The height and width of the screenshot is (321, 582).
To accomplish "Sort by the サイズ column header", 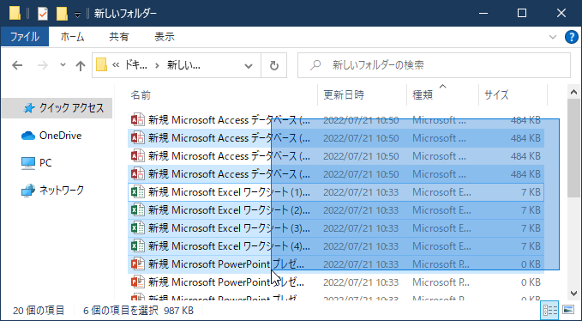I will pyautogui.click(x=513, y=95).
